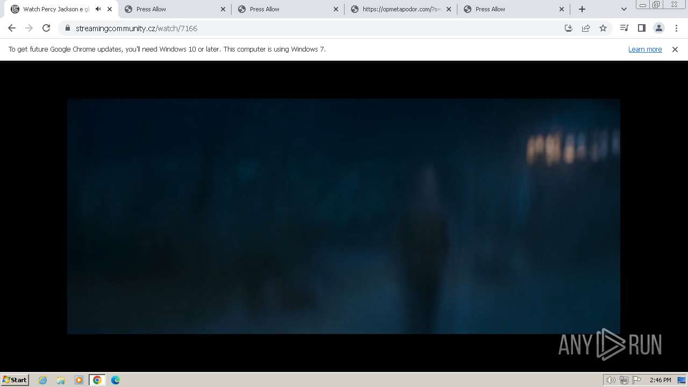Open Windows Explorer folder on taskbar

click(x=61, y=380)
